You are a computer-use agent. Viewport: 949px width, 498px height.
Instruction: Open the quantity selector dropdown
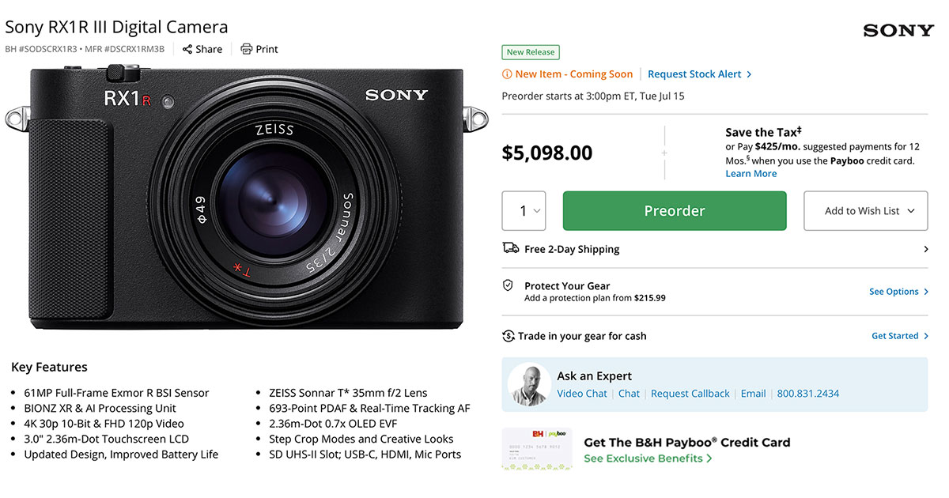(x=524, y=210)
